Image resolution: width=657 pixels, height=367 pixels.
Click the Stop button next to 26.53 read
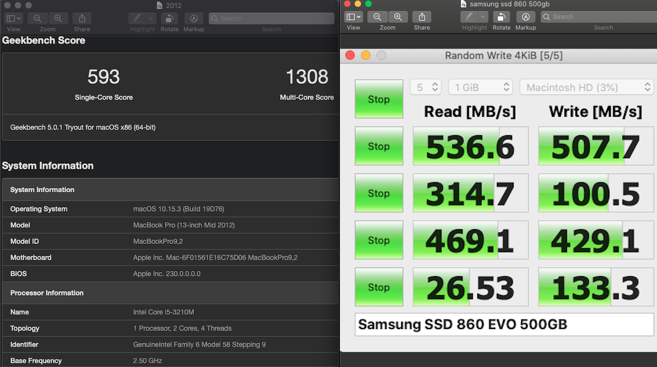(x=379, y=287)
